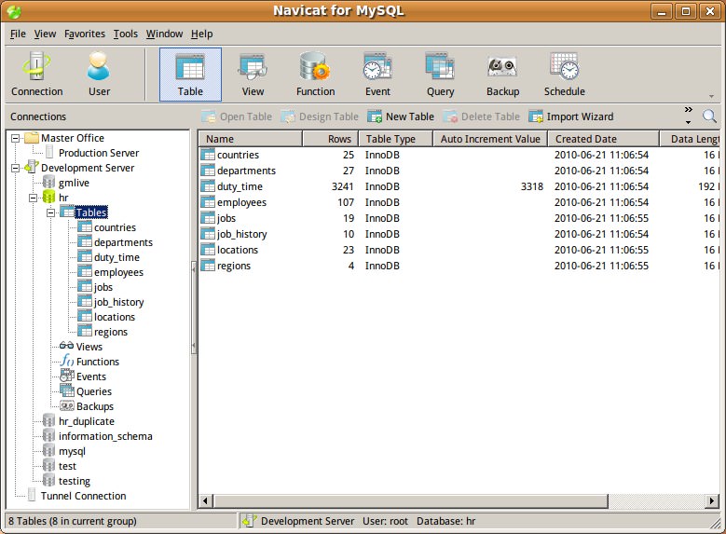The width and height of the screenshot is (726, 534).
Task: Select the Backups icon in tree
Action: coord(67,405)
